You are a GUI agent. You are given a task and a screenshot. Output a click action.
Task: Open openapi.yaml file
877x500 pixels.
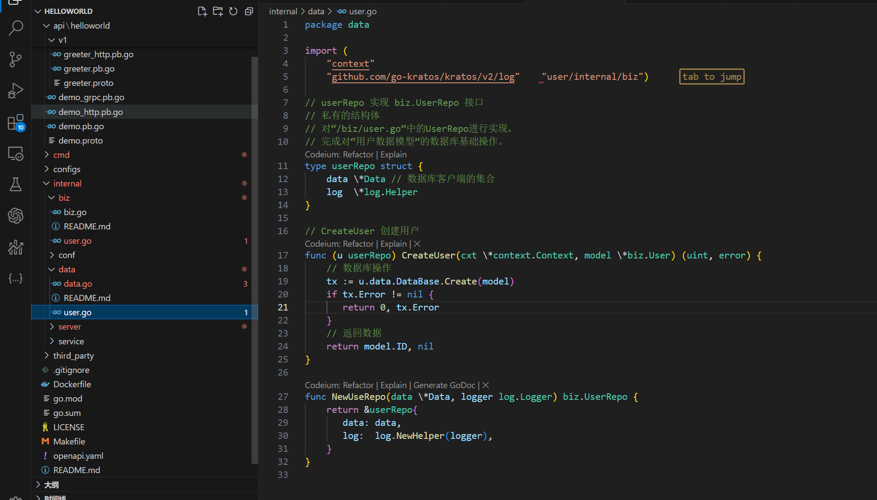[x=144, y=456]
